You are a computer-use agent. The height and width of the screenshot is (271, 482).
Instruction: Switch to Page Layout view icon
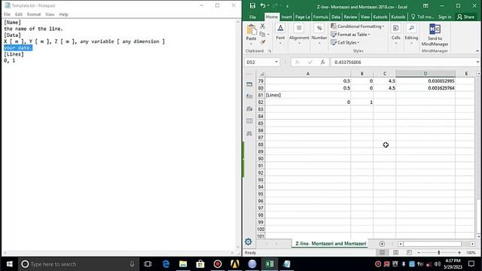pos(395,253)
